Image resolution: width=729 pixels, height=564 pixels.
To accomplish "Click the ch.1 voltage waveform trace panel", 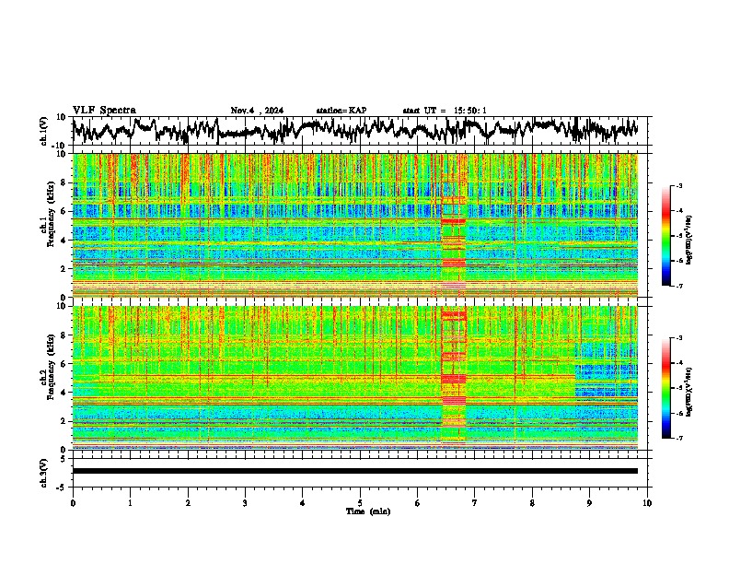I will click(359, 131).
